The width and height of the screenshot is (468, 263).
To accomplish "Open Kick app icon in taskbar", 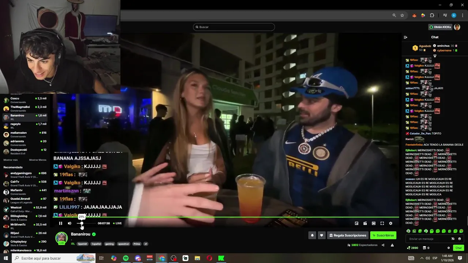I will pyautogui.click(x=221, y=258).
